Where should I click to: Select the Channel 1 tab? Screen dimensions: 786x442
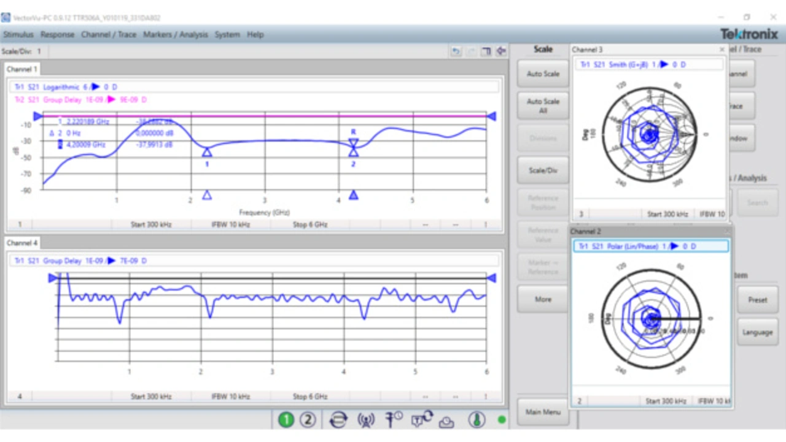point(22,69)
